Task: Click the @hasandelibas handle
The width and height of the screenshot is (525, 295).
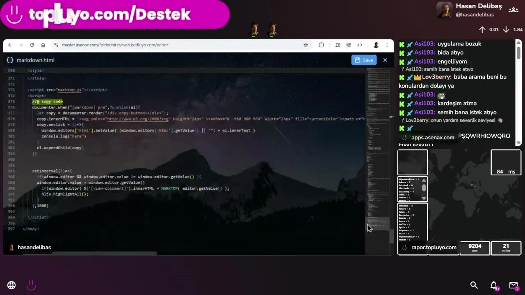Action: point(475,15)
